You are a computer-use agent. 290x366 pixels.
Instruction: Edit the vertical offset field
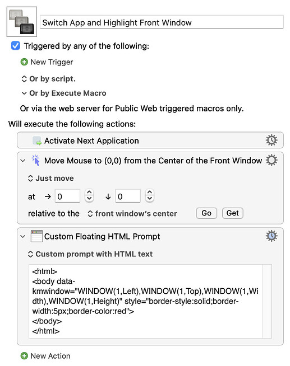(x=128, y=196)
